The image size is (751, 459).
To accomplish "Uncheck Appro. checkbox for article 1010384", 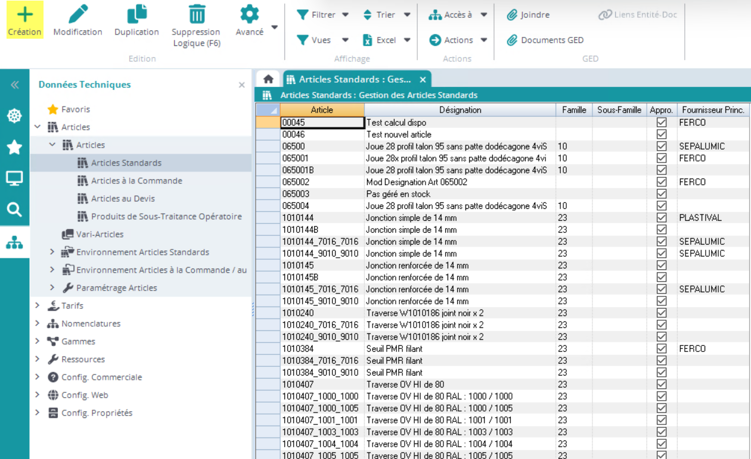I will coord(661,349).
